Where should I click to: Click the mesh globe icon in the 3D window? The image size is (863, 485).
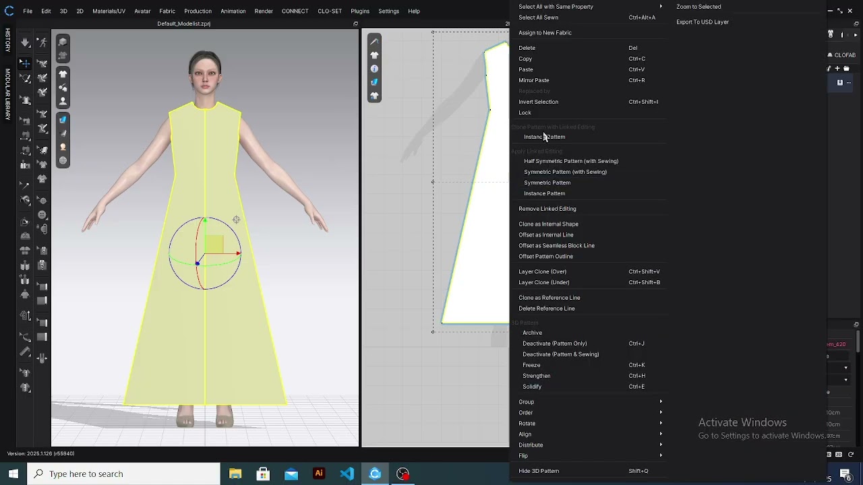coord(63,160)
